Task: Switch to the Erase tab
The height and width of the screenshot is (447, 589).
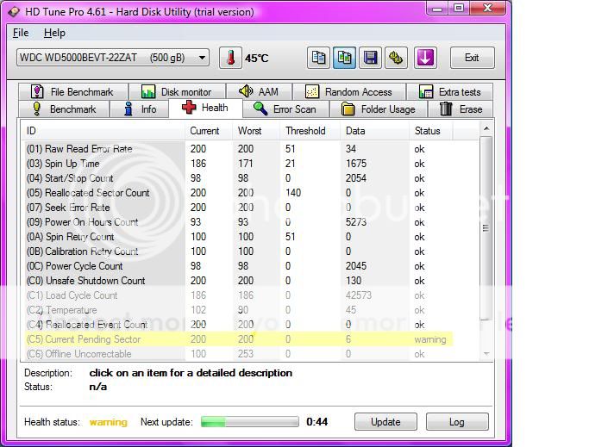Action: 461,109
